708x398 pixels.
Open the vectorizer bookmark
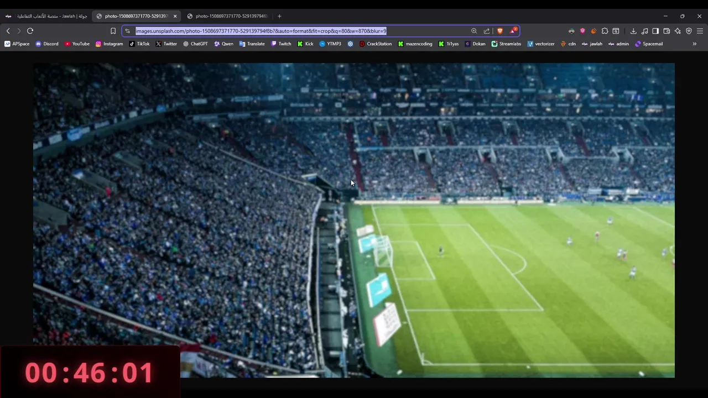[x=541, y=44]
